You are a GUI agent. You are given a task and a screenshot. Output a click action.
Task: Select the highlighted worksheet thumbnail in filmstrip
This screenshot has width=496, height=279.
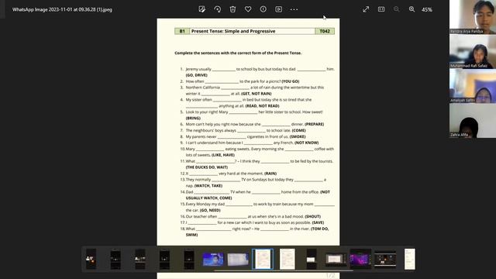pos(263,259)
